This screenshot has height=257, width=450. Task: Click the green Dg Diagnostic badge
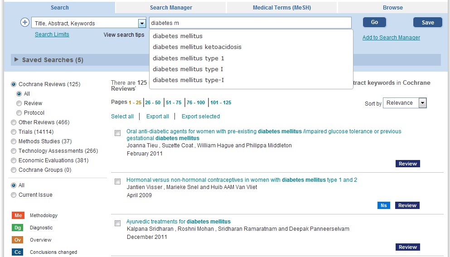pos(18,228)
